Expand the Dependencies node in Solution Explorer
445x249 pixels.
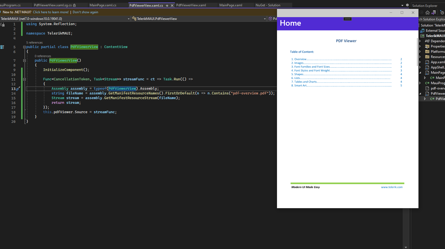point(420,41)
